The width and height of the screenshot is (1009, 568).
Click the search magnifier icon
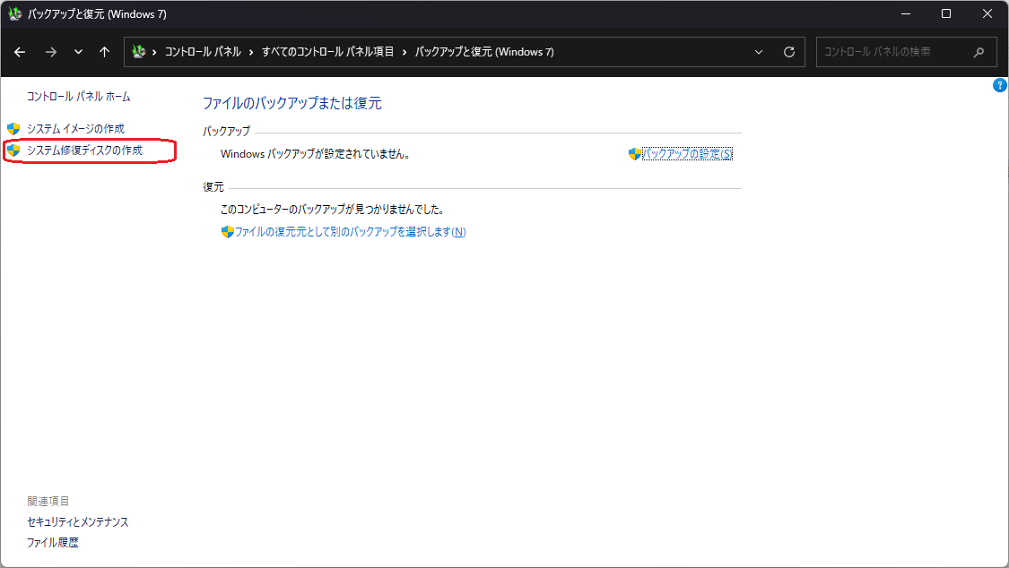click(x=979, y=52)
